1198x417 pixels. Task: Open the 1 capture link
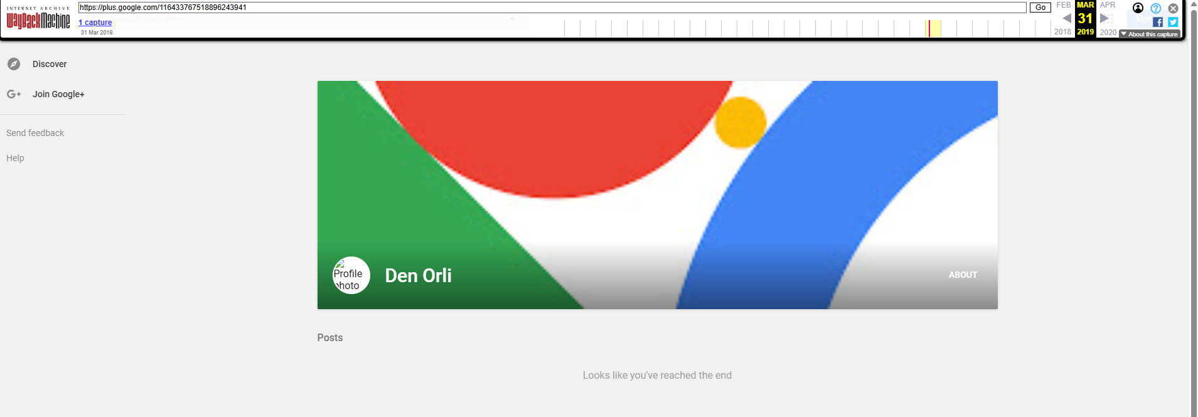point(95,23)
